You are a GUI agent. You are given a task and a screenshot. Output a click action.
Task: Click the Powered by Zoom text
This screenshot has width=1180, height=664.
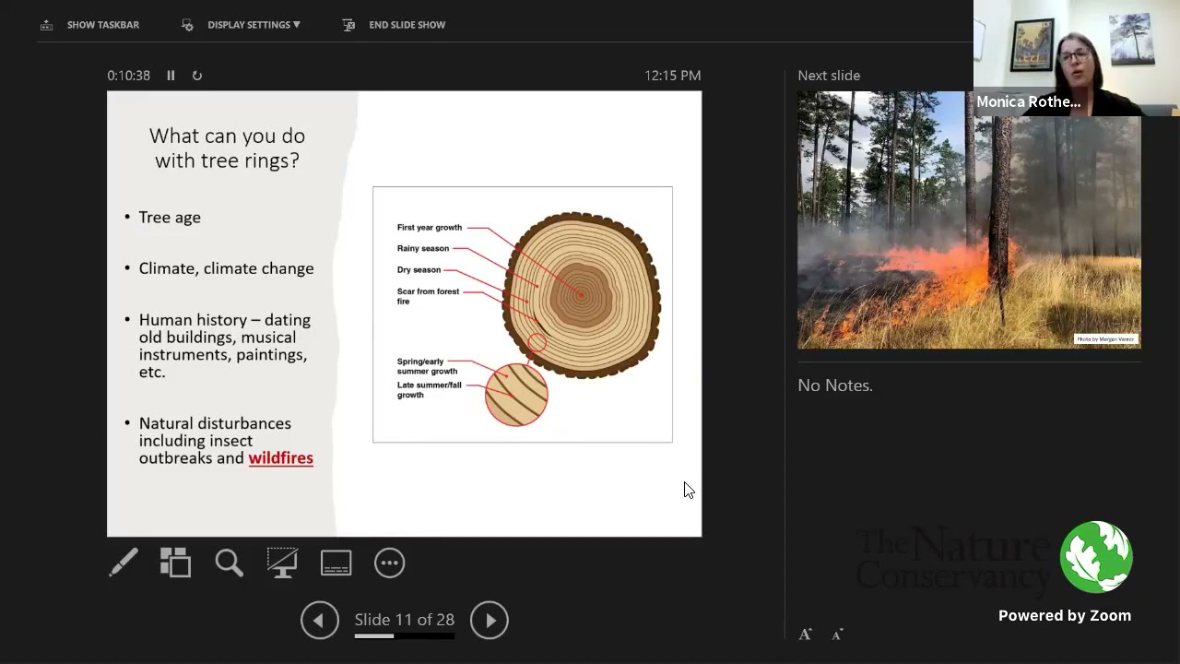1065,616
